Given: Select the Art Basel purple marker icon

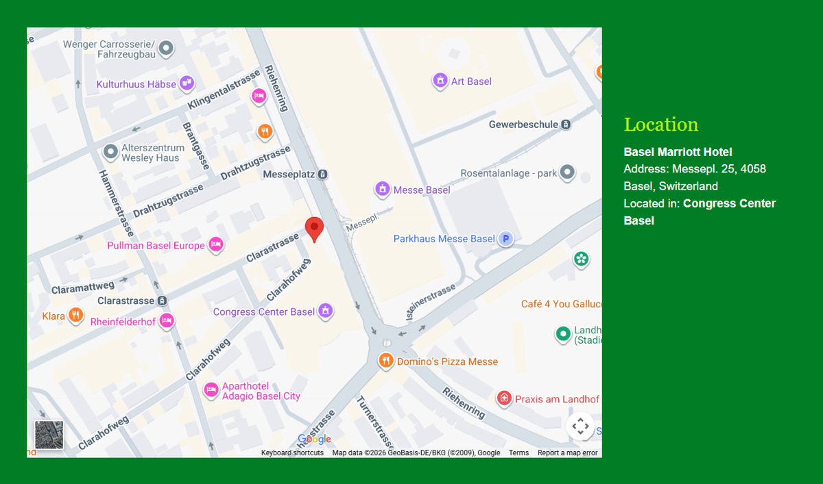Looking at the screenshot, I should [440, 81].
